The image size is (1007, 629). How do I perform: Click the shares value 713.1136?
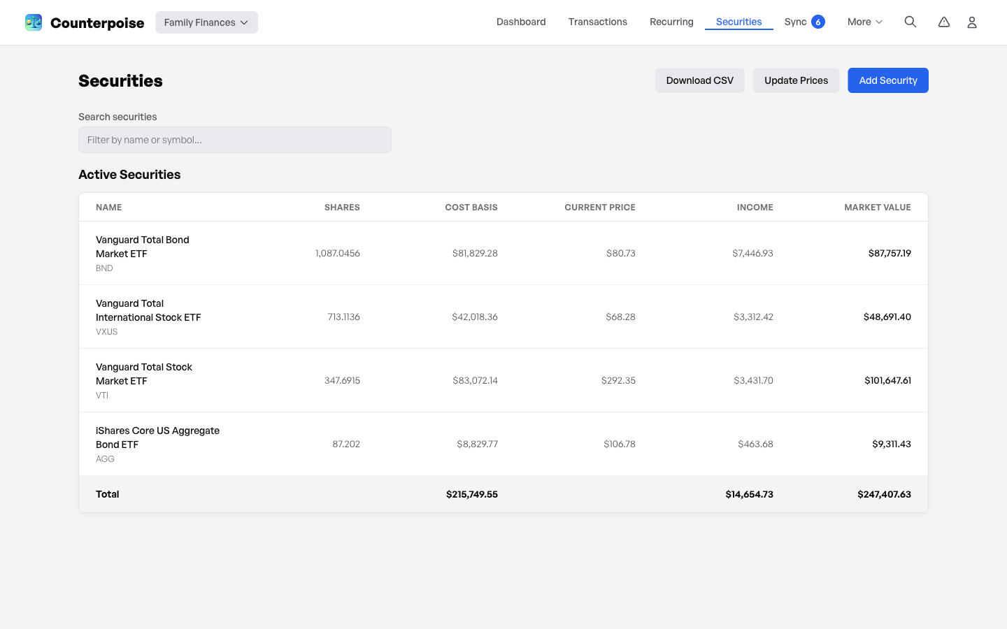[x=344, y=317]
